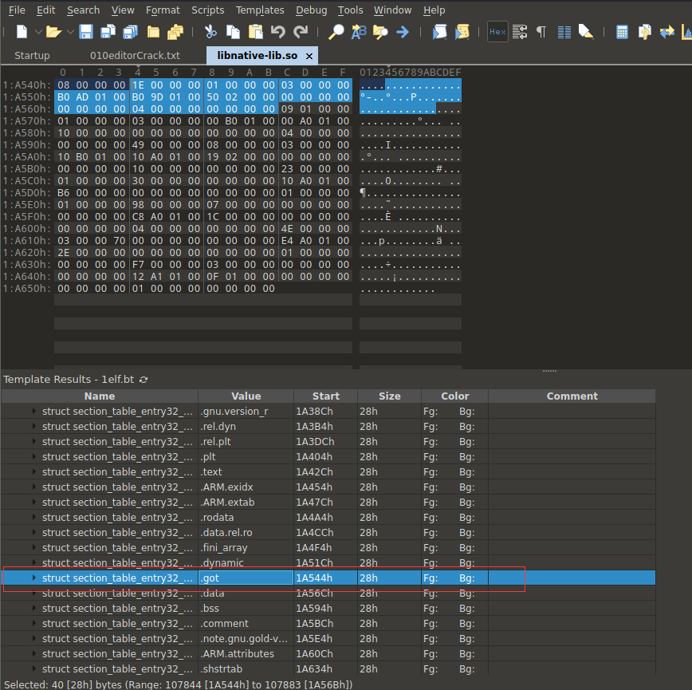Toggle show whitespace pilcrow icon

pos(541,32)
